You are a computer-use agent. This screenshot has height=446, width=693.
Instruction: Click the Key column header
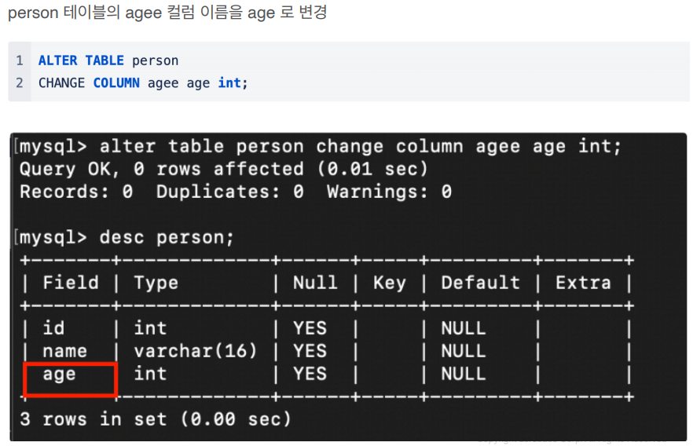tap(390, 283)
